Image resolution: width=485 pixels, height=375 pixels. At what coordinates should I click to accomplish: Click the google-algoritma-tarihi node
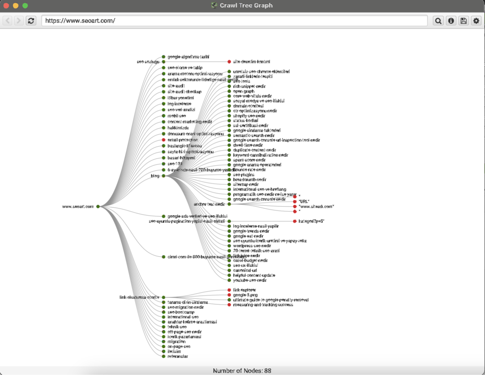[x=163, y=57]
